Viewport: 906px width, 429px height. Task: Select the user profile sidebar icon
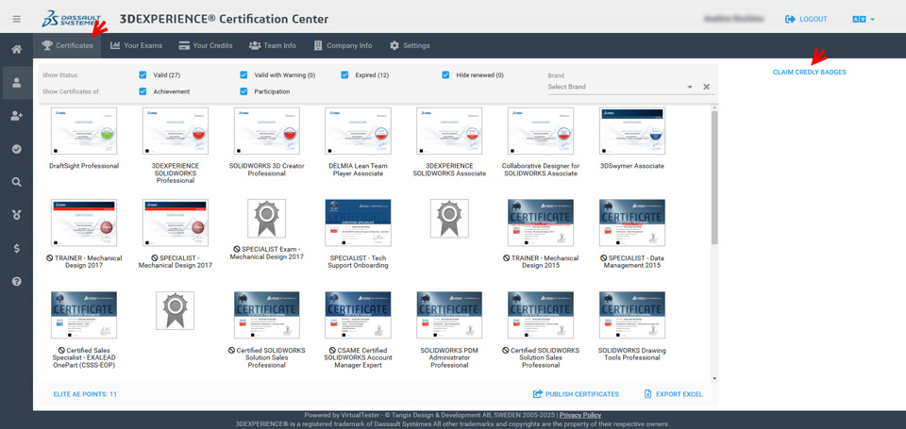tap(16, 83)
